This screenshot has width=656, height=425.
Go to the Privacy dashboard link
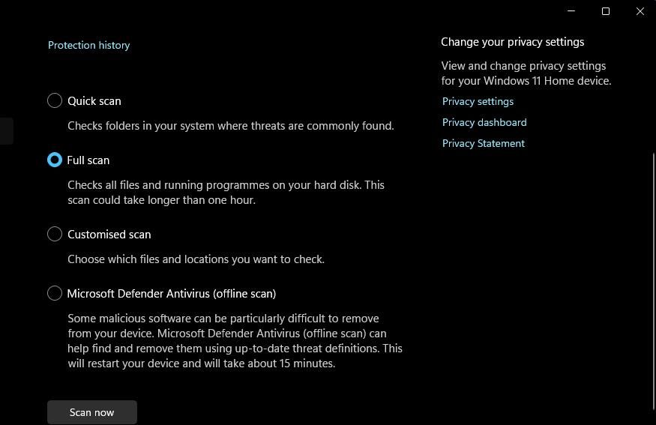484,122
